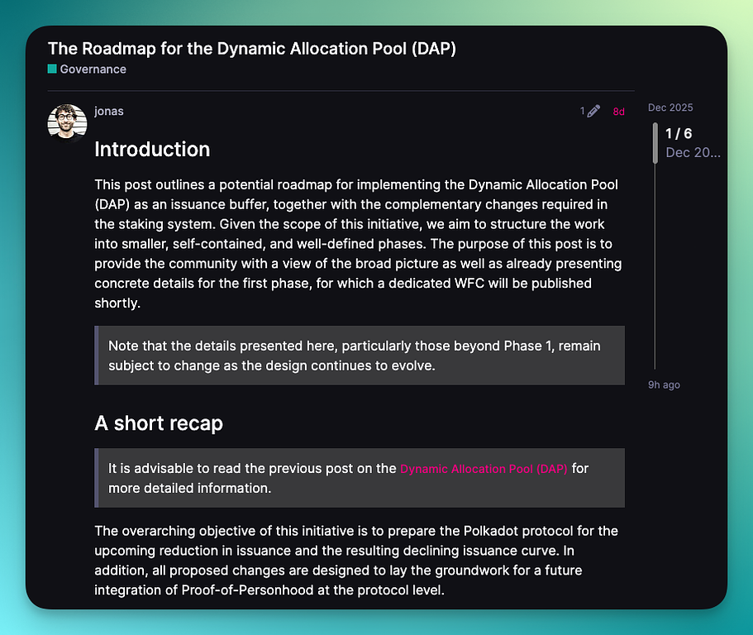The width and height of the screenshot is (753, 635).
Task: Click the 1 / 6 post counter
Action: (x=679, y=134)
